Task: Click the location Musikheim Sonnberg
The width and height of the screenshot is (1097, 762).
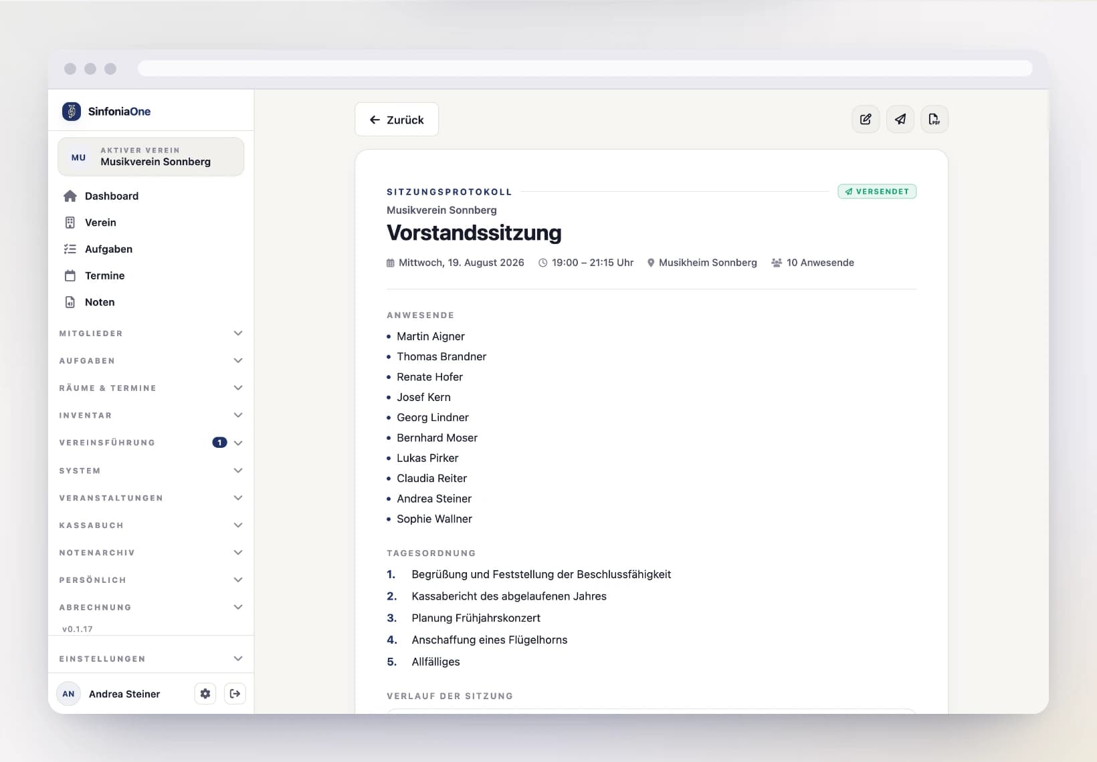Action: (702, 263)
